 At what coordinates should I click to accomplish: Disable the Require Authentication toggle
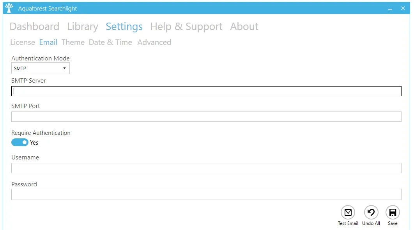pyautogui.click(x=20, y=142)
